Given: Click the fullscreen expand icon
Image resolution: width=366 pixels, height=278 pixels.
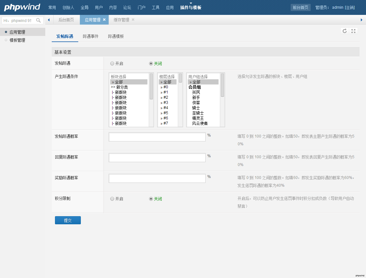Looking at the screenshot, I should (353, 31).
